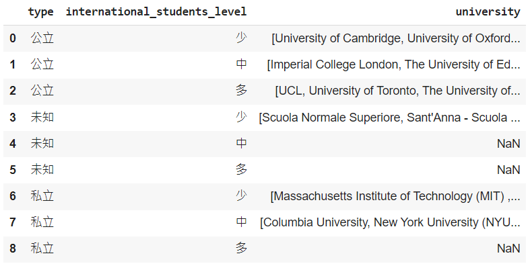This screenshot has width=530, height=266.
Task: Select row index 4
Action: coord(13,144)
